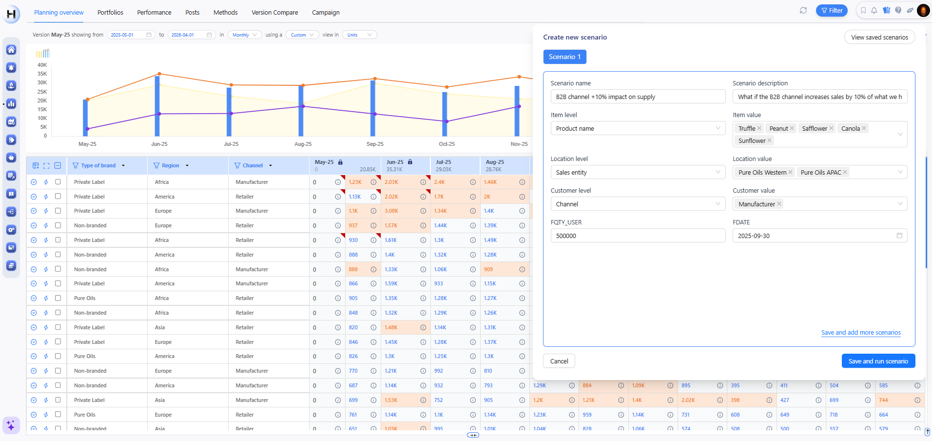Go to Home from the left sidebar

tap(11, 50)
